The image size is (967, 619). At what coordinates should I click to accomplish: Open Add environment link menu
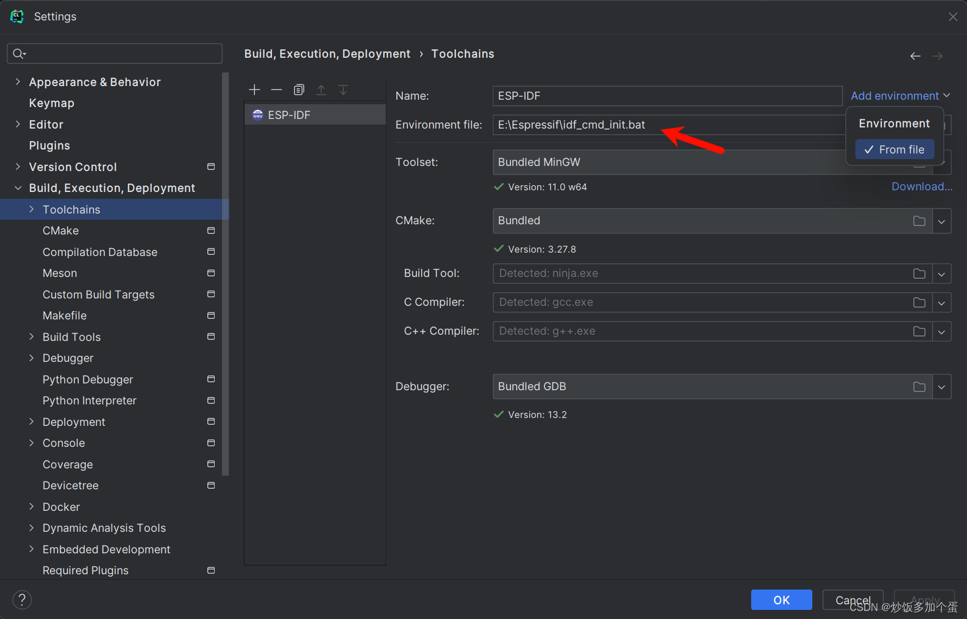click(x=900, y=96)
